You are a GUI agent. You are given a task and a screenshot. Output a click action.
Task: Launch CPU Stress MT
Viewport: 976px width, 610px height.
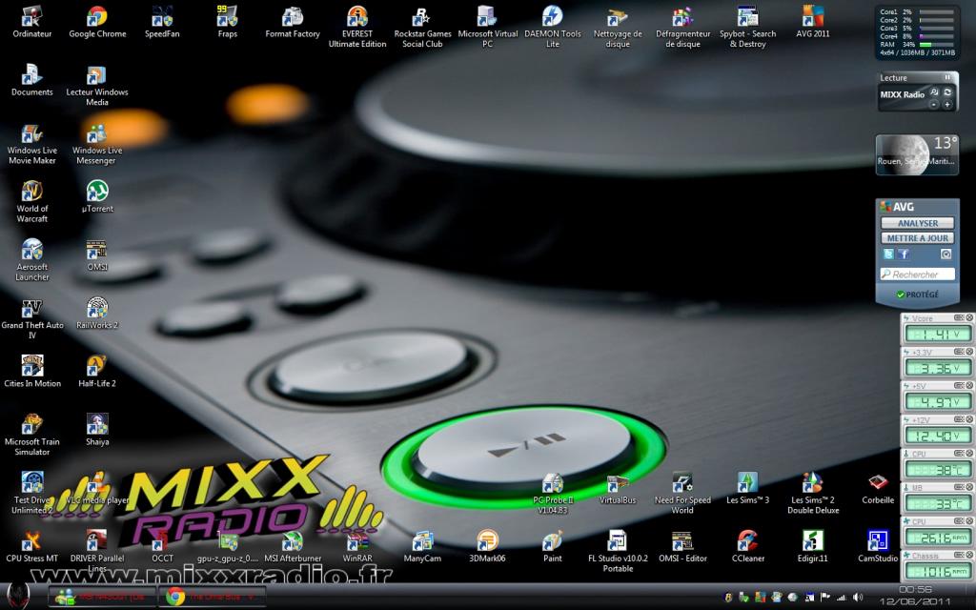point(31,546)
